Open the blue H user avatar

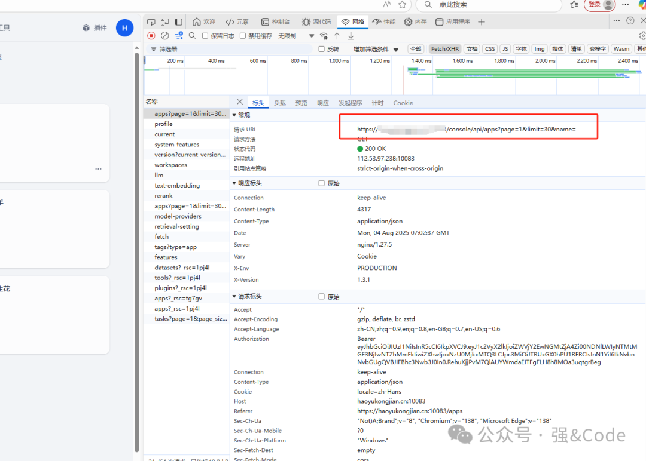(124, 28)
